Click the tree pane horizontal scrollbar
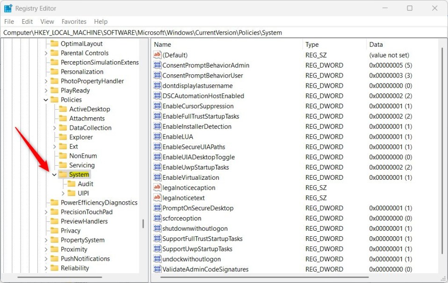Image resolution: width=448 pixels, height=283 pixels. (x=60, y=277)
